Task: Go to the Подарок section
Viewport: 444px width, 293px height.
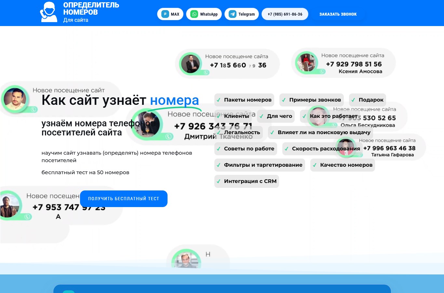Action: (x=368, y=100)
